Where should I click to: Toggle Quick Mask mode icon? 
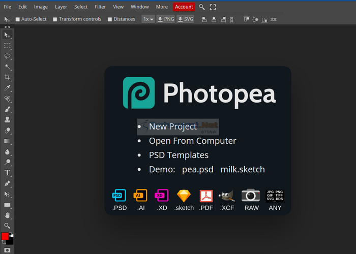click(x=7, y=250)
